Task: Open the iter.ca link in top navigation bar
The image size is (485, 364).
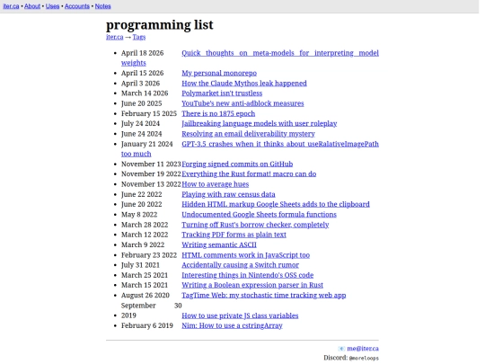Action: [x=11, y=6]
